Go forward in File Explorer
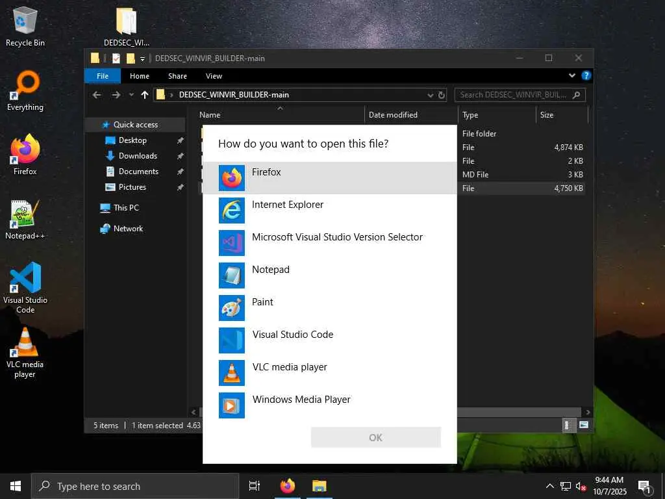This screenshot has height=499, width=665. (x=116, y=95)
